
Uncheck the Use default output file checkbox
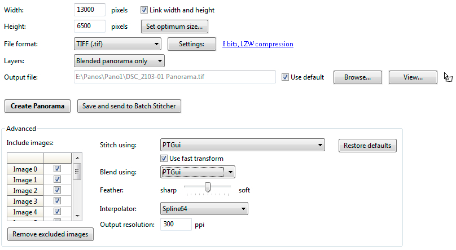(285, 77)
